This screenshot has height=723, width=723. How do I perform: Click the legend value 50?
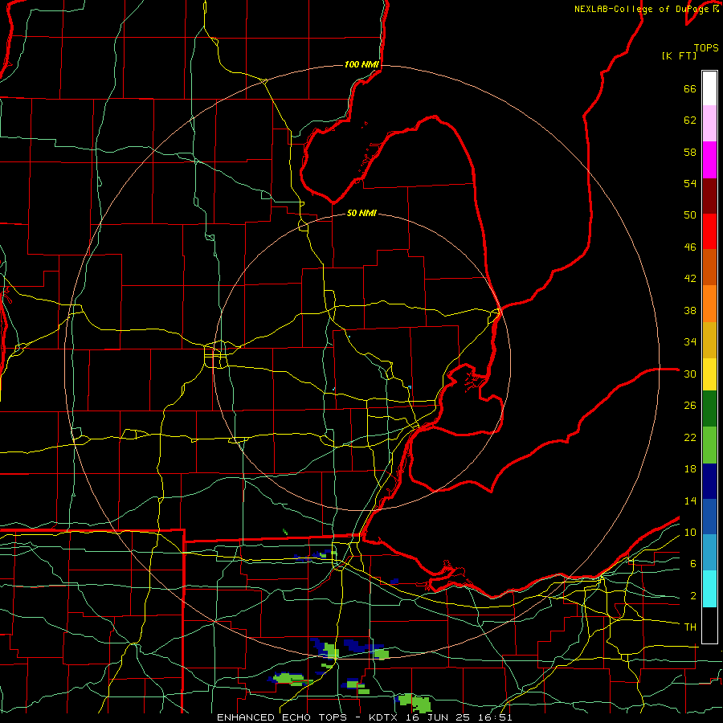tap(690, 215)
